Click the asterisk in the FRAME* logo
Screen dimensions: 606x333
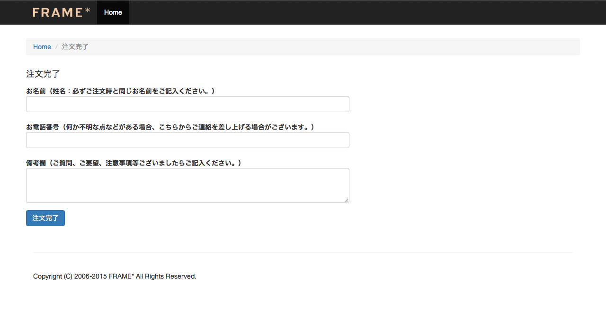click(x=88, y=10)
